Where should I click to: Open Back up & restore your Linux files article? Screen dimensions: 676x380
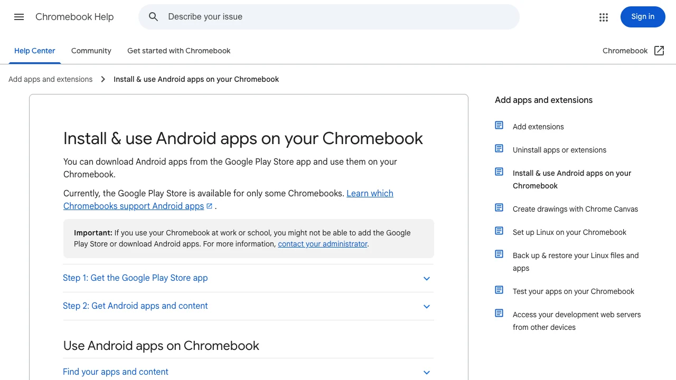point(576,262)
